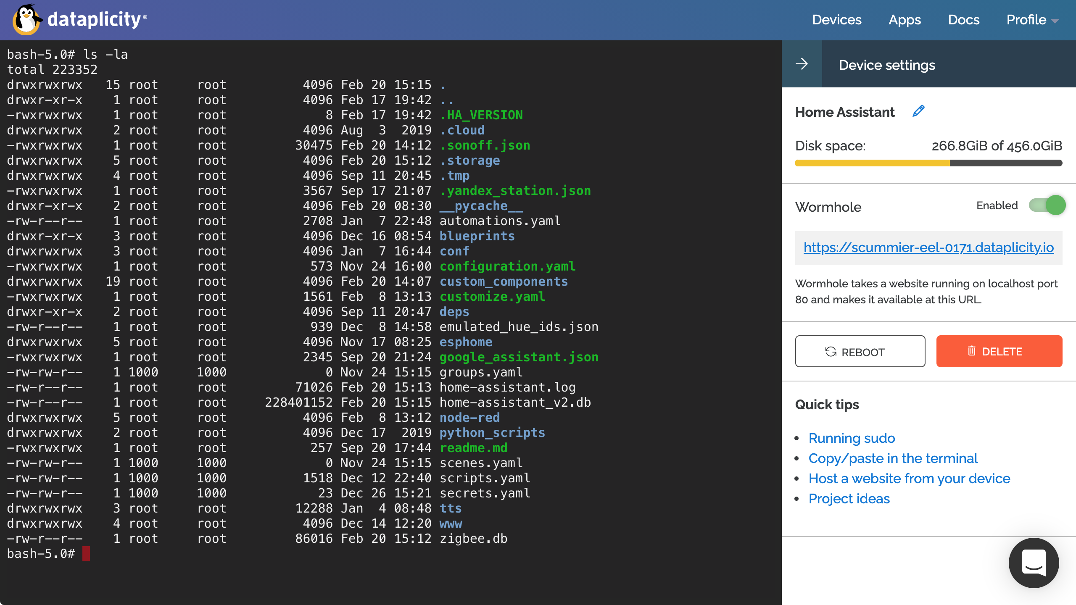Go to the Apps page
The height and width of the screenshot is (605, 1076).
coord(905,20)
